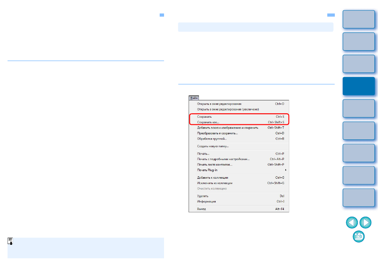378x267 pixels.
Task: Click the return-to-previous-view round icon
Action: coord(359,236)
